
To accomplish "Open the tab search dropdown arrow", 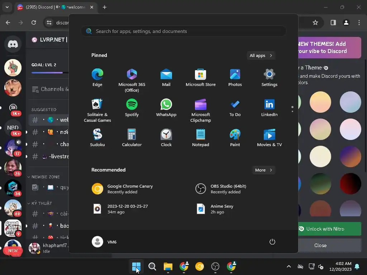I will click(x=7, y=7).
